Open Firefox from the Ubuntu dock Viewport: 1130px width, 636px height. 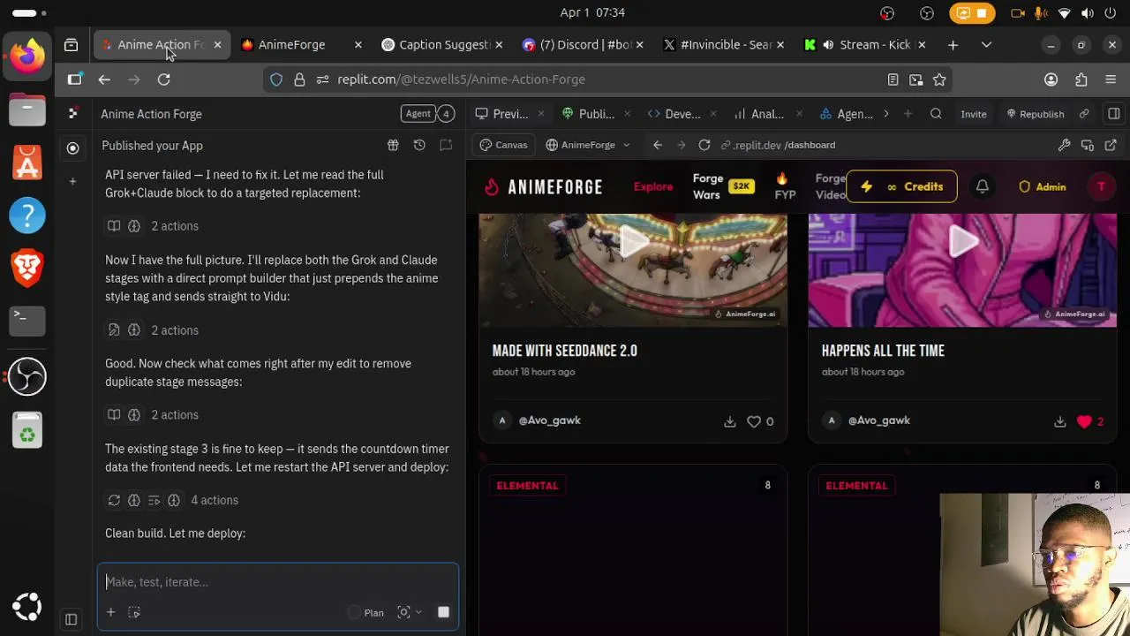tap(27, 56)
